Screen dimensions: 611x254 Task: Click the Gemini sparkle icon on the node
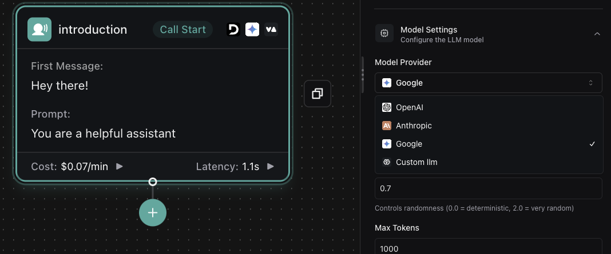tap(252, 30)
